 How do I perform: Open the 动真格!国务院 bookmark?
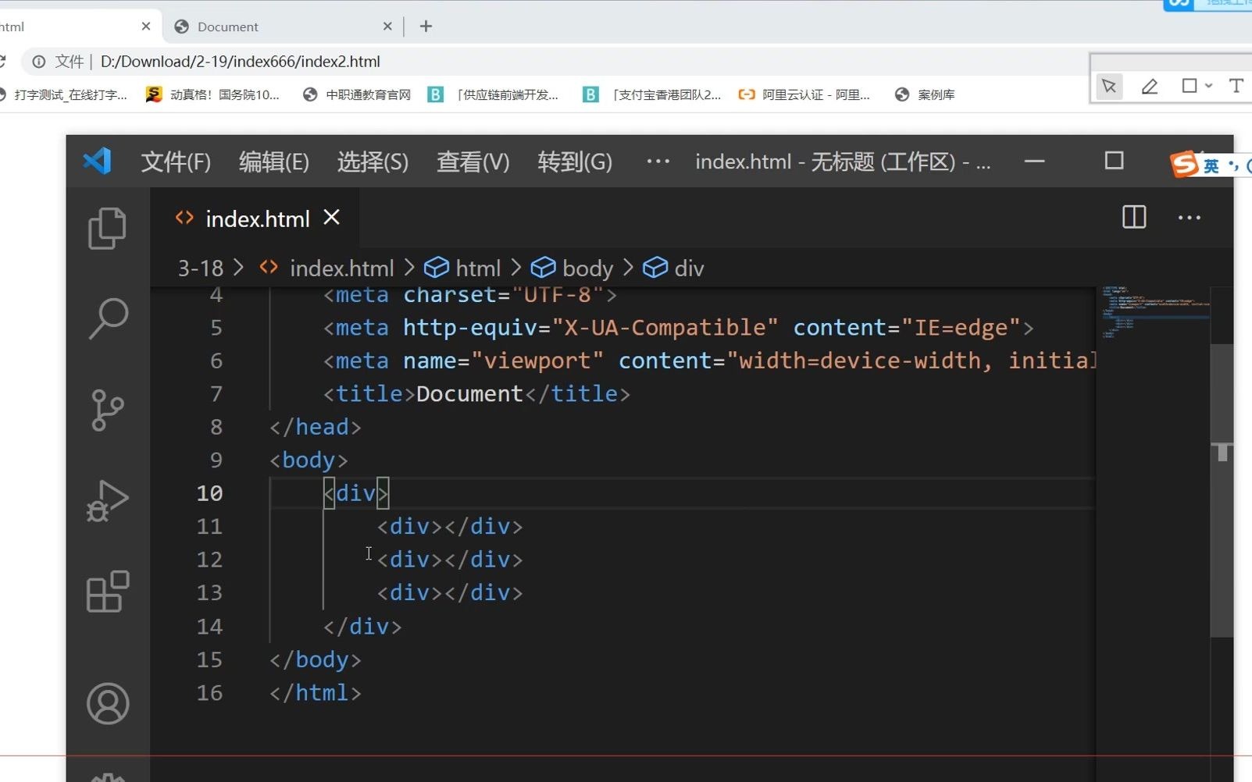(212, 94)
